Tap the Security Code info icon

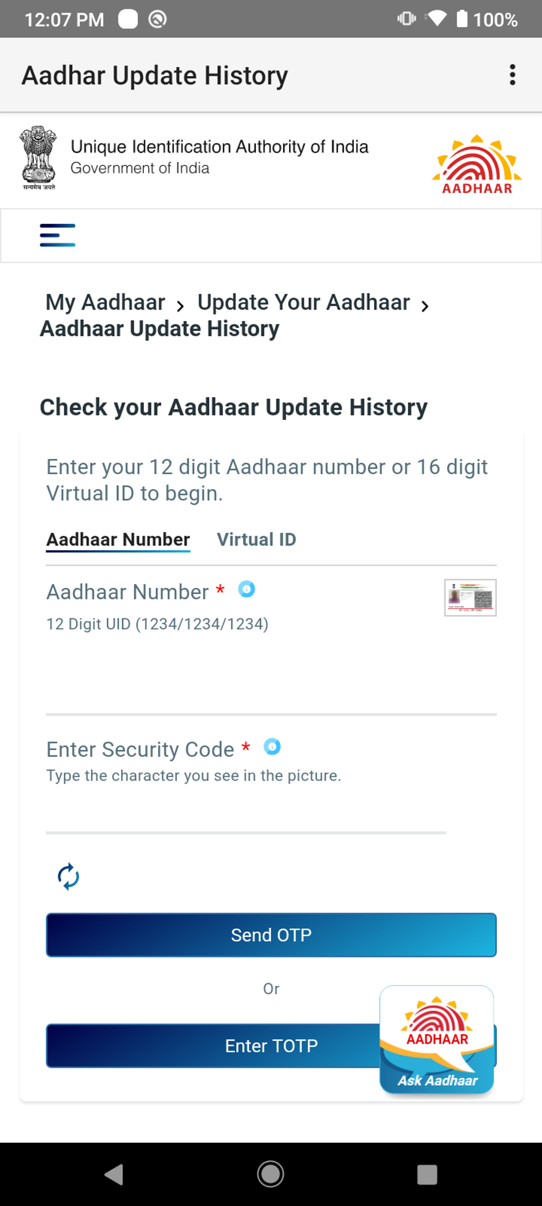(x=272, y=747)
